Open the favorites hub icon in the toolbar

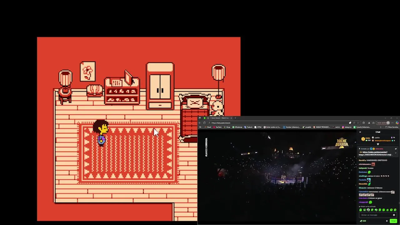click(x=373, y=123)
